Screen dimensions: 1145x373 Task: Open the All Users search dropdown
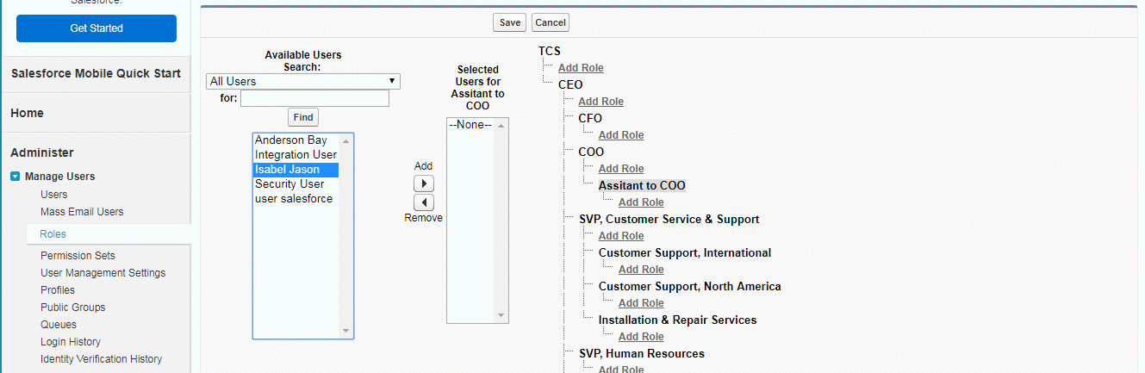(302, 81)
